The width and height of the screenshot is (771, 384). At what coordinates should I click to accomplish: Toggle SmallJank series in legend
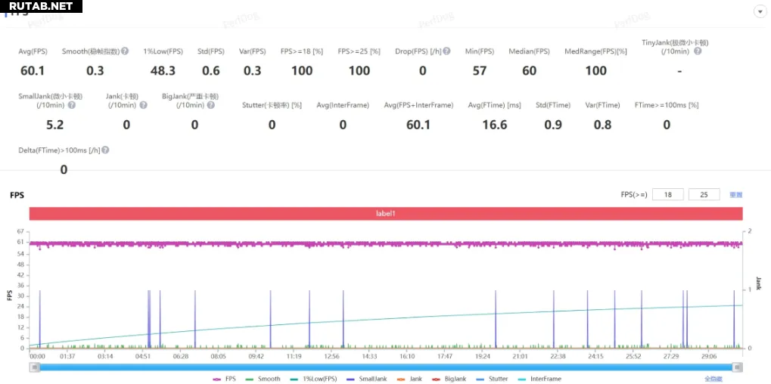pyautogui.click(x=366, y=379)
